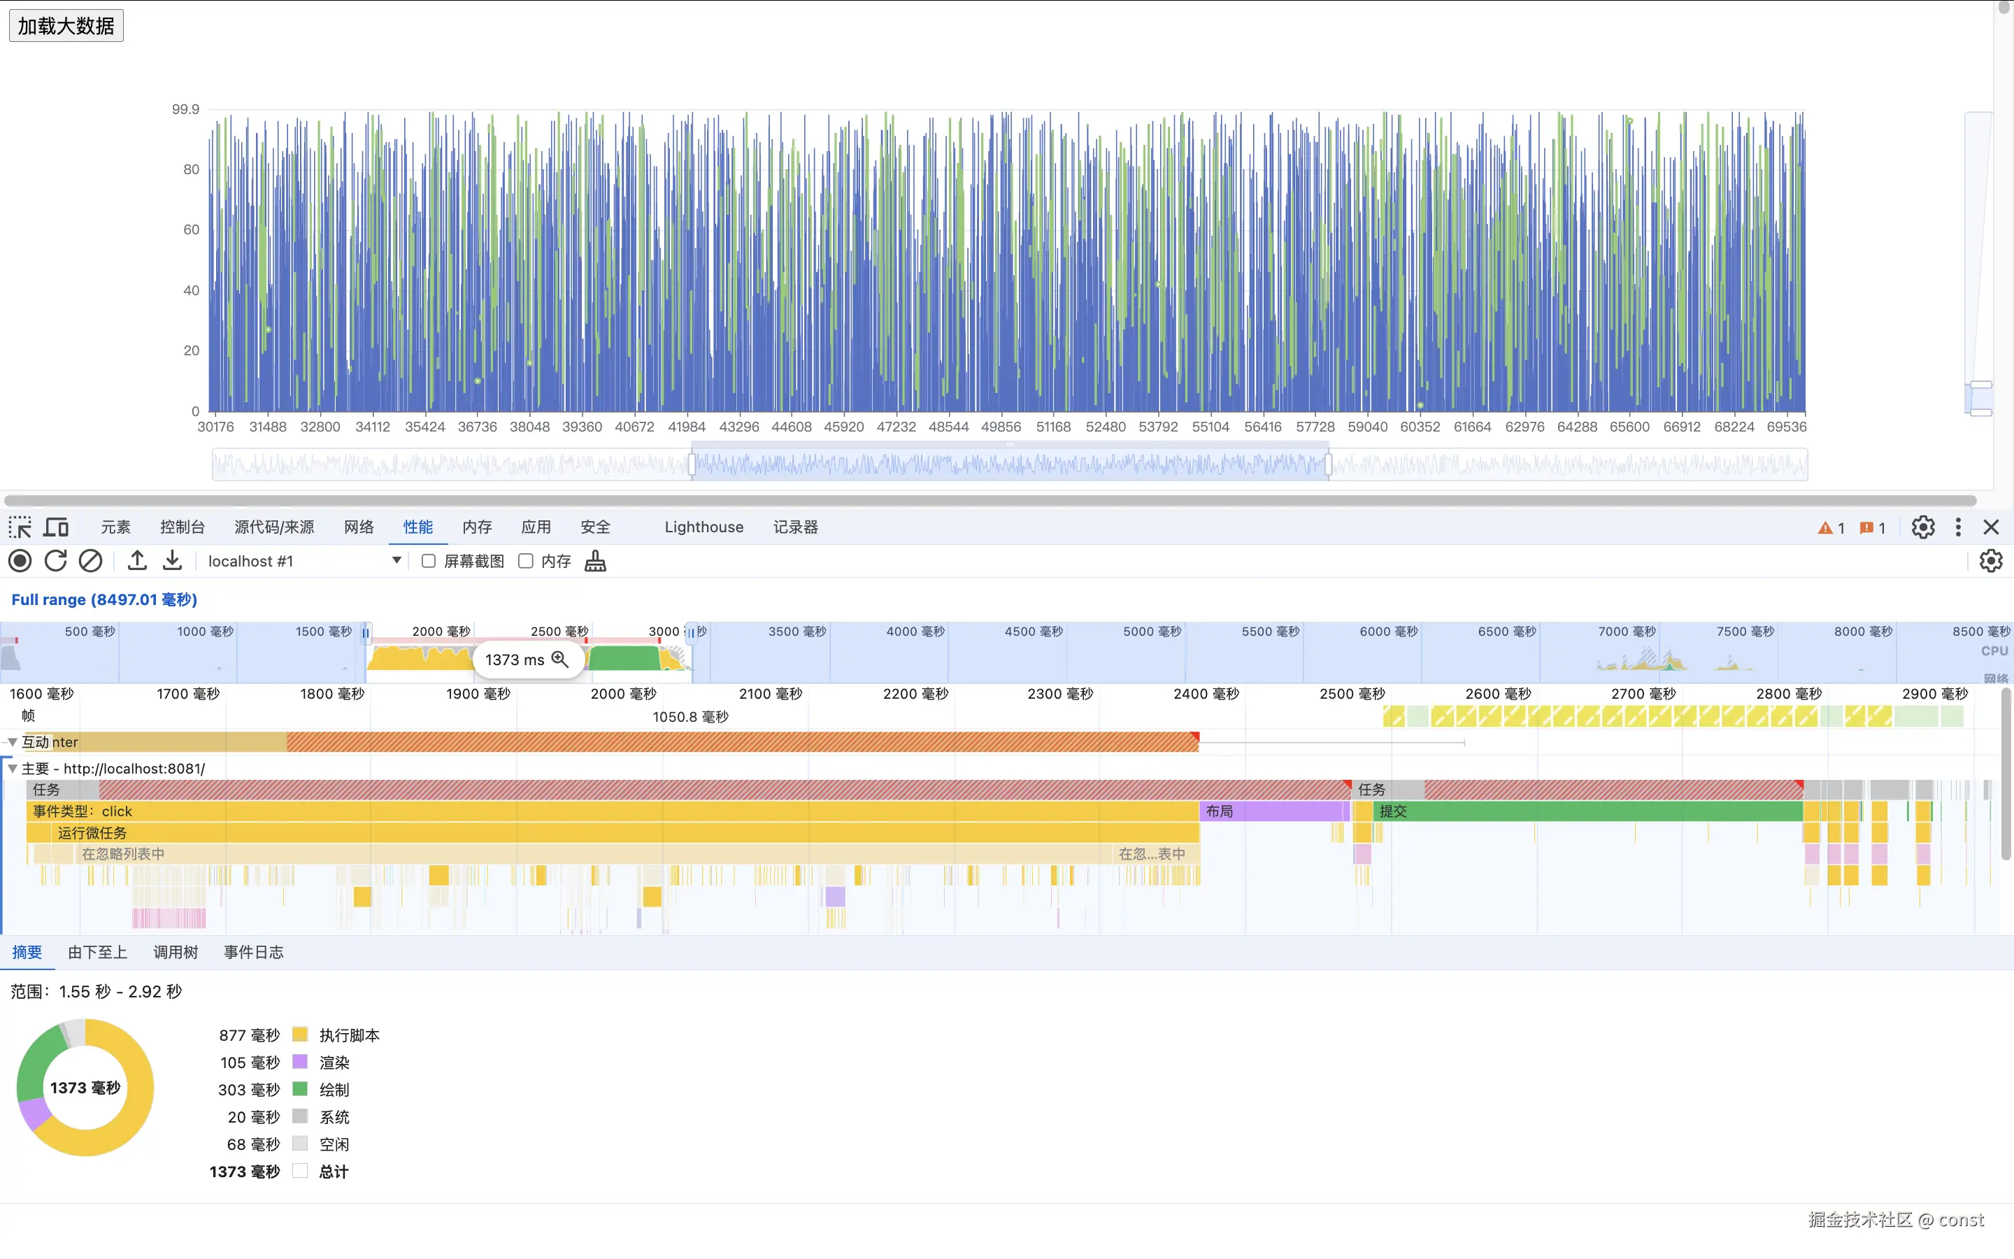Image resolution: width=2014 pixels, height=1259 pixels.
Task: Enable the 屏幕截图 checkbox
Action: pyautogui.click(x=429, y=561)
